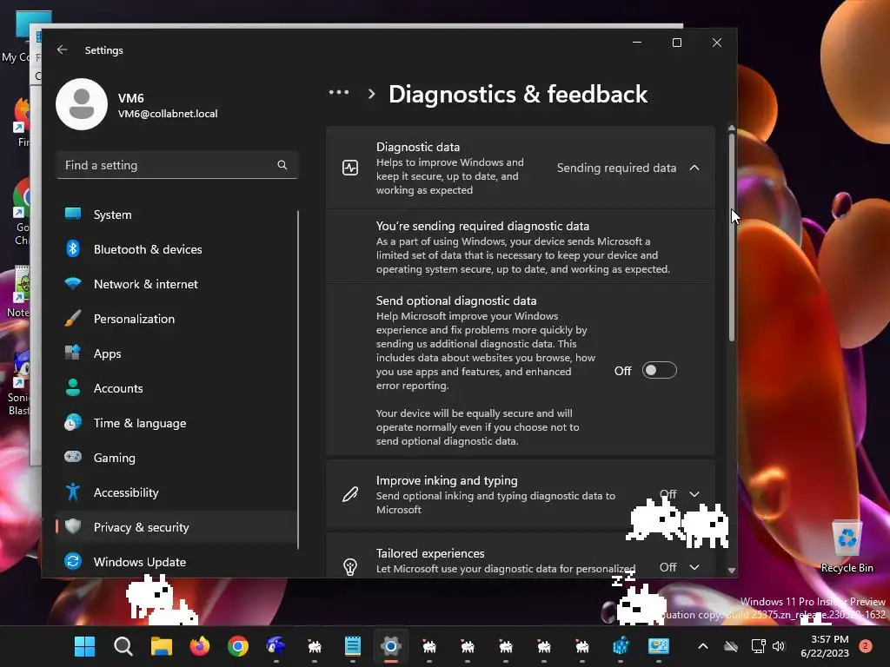Open the Accounts settings category
Image resolution: width=890 pixels, height=667 pixels.
tap(176, 388)
